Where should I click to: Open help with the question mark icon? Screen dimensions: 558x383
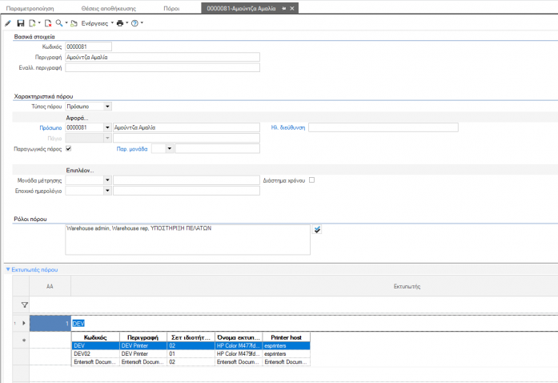[134, 23]
